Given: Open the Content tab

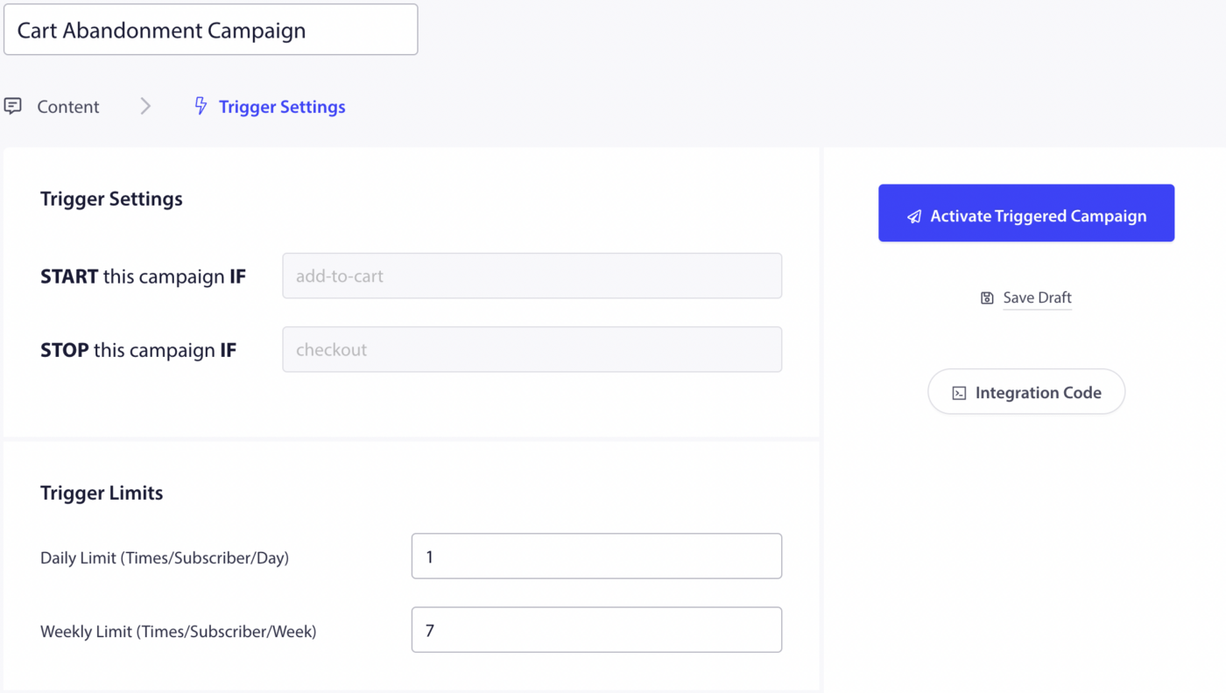Looking at the screenshot, I should pyautogui.click(x=68, y=107).
